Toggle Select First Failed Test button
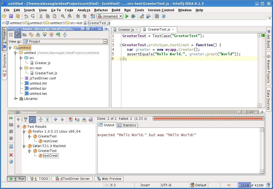This screenshot has height=189, width=273. pyautogui.click(x=71, y=119)
